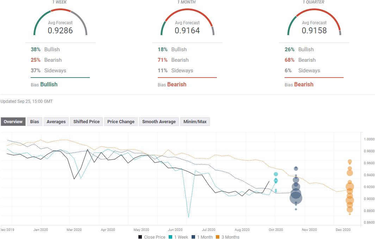Click the Mar 2020 axis label
Image resolution: width=375 pixels, height=239 pixels.
click(x=74, y=230)
